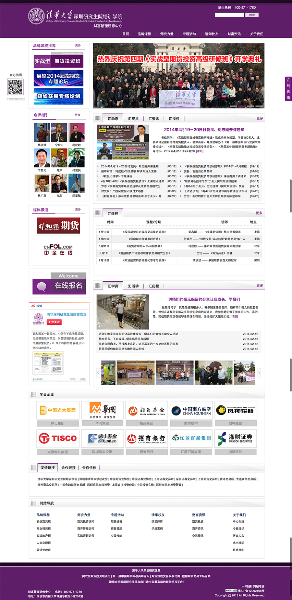
Task: Switch to the 汇学员 tab
Action: (x=113, y=286)
